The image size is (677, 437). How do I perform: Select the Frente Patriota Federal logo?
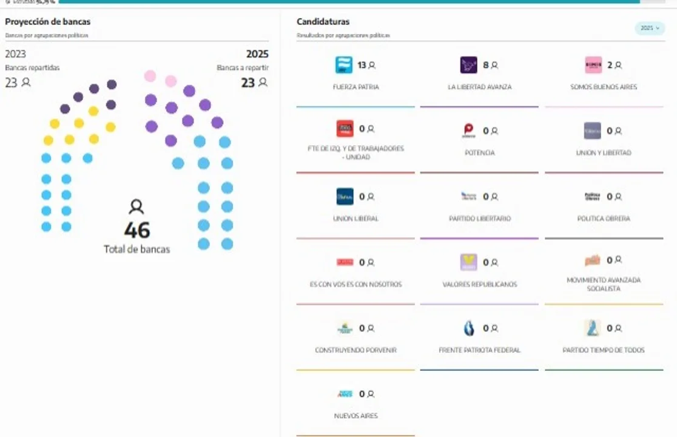[468, 328]
